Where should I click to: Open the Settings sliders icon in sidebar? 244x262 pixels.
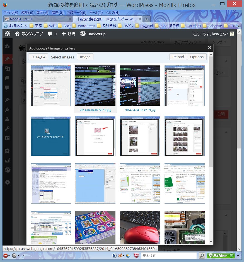pos(7,138)
